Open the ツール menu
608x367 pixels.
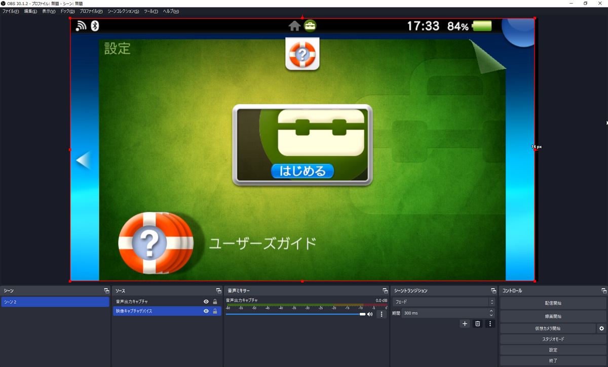pos(151,11)
